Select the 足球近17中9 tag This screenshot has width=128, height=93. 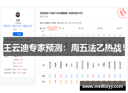pos(17,26)
